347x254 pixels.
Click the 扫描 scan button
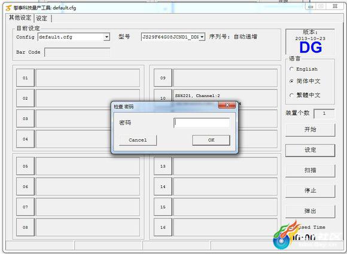coord(311,170)
